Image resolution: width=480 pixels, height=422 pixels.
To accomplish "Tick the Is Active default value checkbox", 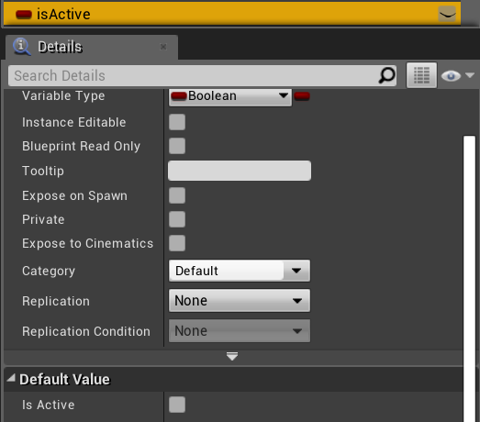I will coord(177,405).
